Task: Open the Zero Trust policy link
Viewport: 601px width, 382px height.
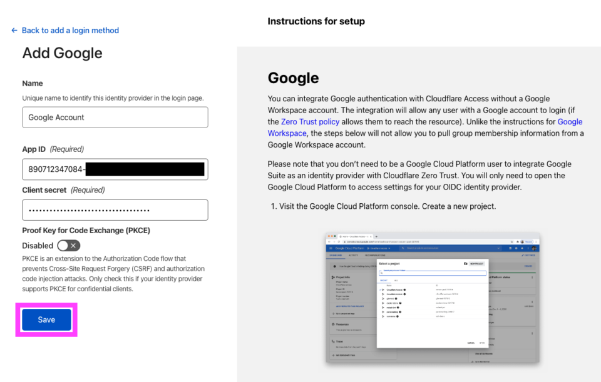Action: (x=310, y=122)
